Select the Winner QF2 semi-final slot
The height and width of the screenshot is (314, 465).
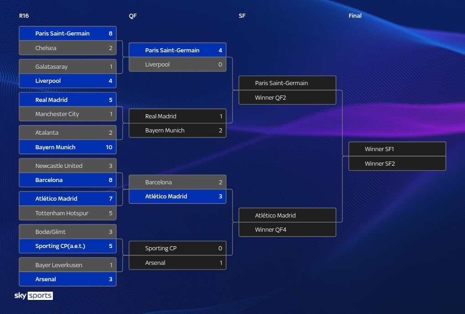pos(287,97)
